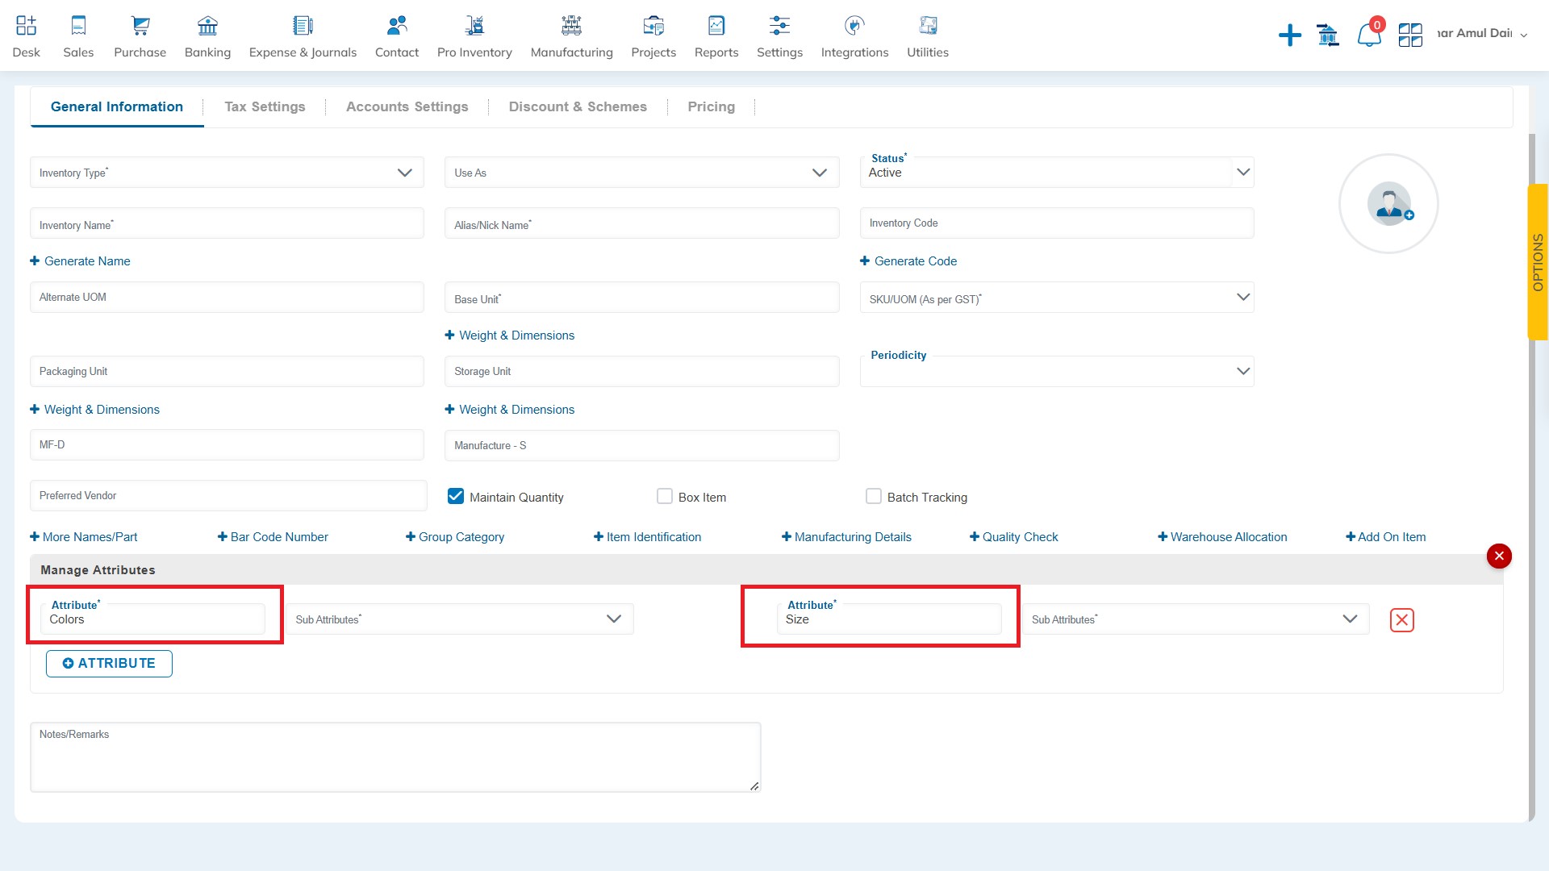The width and height of the screenshot is (1549, 871).
Task: Open the dashboard grid icon in header
Action: [x=1410, y=35]
